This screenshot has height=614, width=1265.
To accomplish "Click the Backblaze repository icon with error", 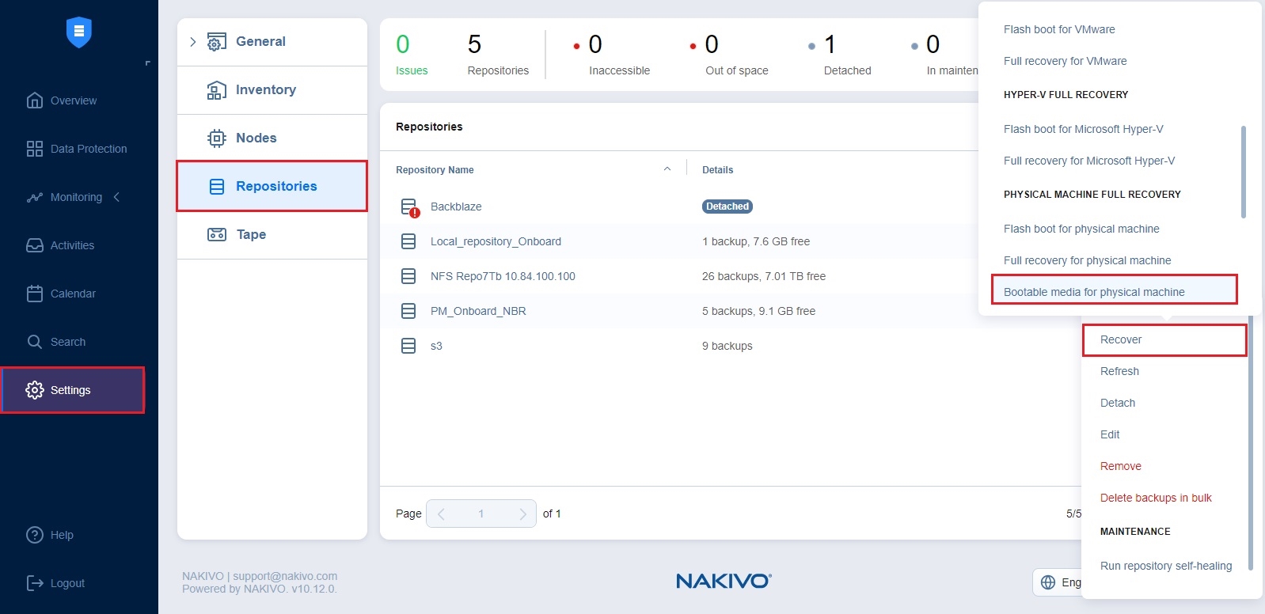I will tap(409, 207).
